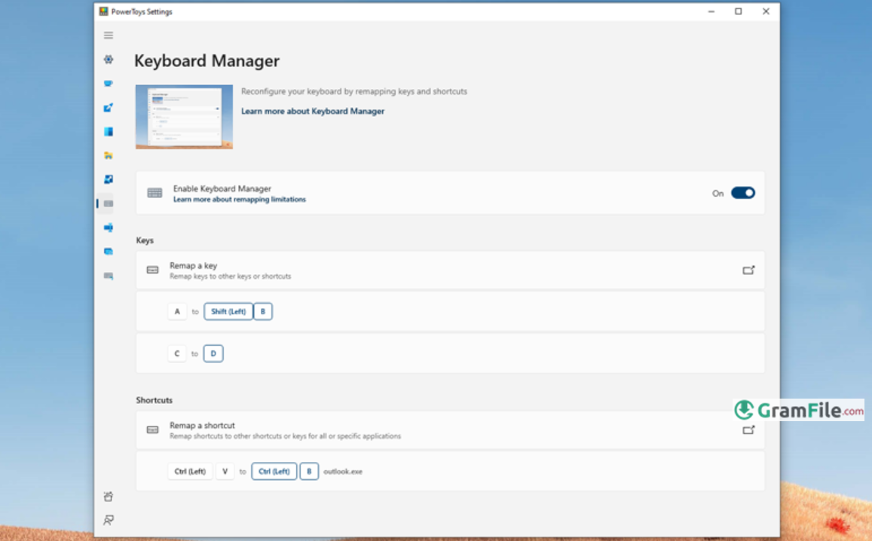This screenshot has height=541, width=872.
Task: Open Color Picker in sidebar
Action: 109,107
